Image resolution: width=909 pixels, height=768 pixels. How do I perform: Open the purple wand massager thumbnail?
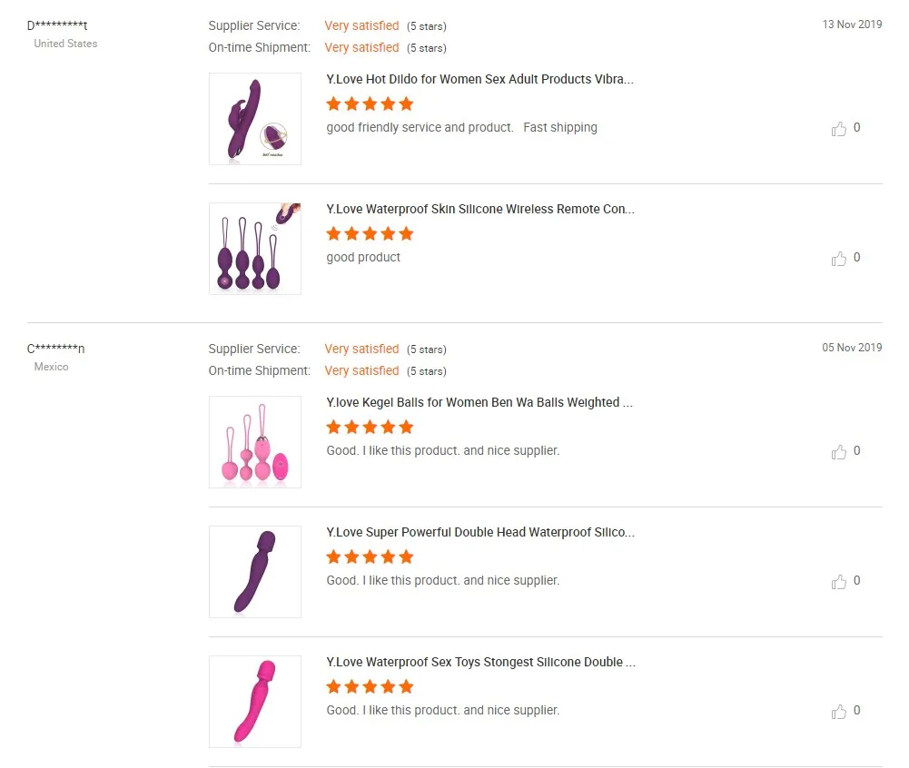pyautogui.click(x=255, y=572)
